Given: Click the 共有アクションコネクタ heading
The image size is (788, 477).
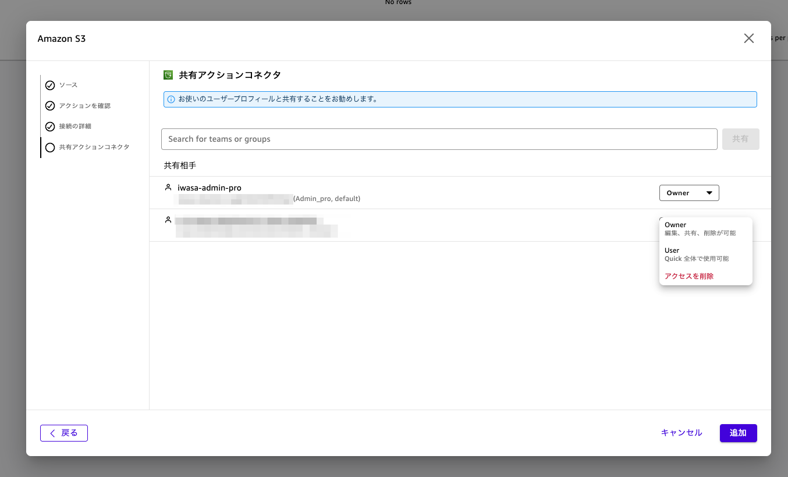Looking at the screenshot, I should 230,75.
